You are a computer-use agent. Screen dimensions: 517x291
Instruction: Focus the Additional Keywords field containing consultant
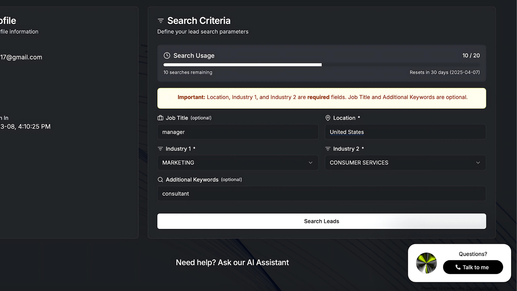tap(322, 193)
